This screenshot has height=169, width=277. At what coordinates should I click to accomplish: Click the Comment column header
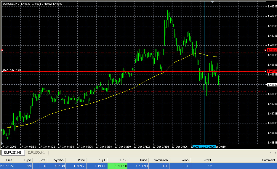(x=268, y=160)
